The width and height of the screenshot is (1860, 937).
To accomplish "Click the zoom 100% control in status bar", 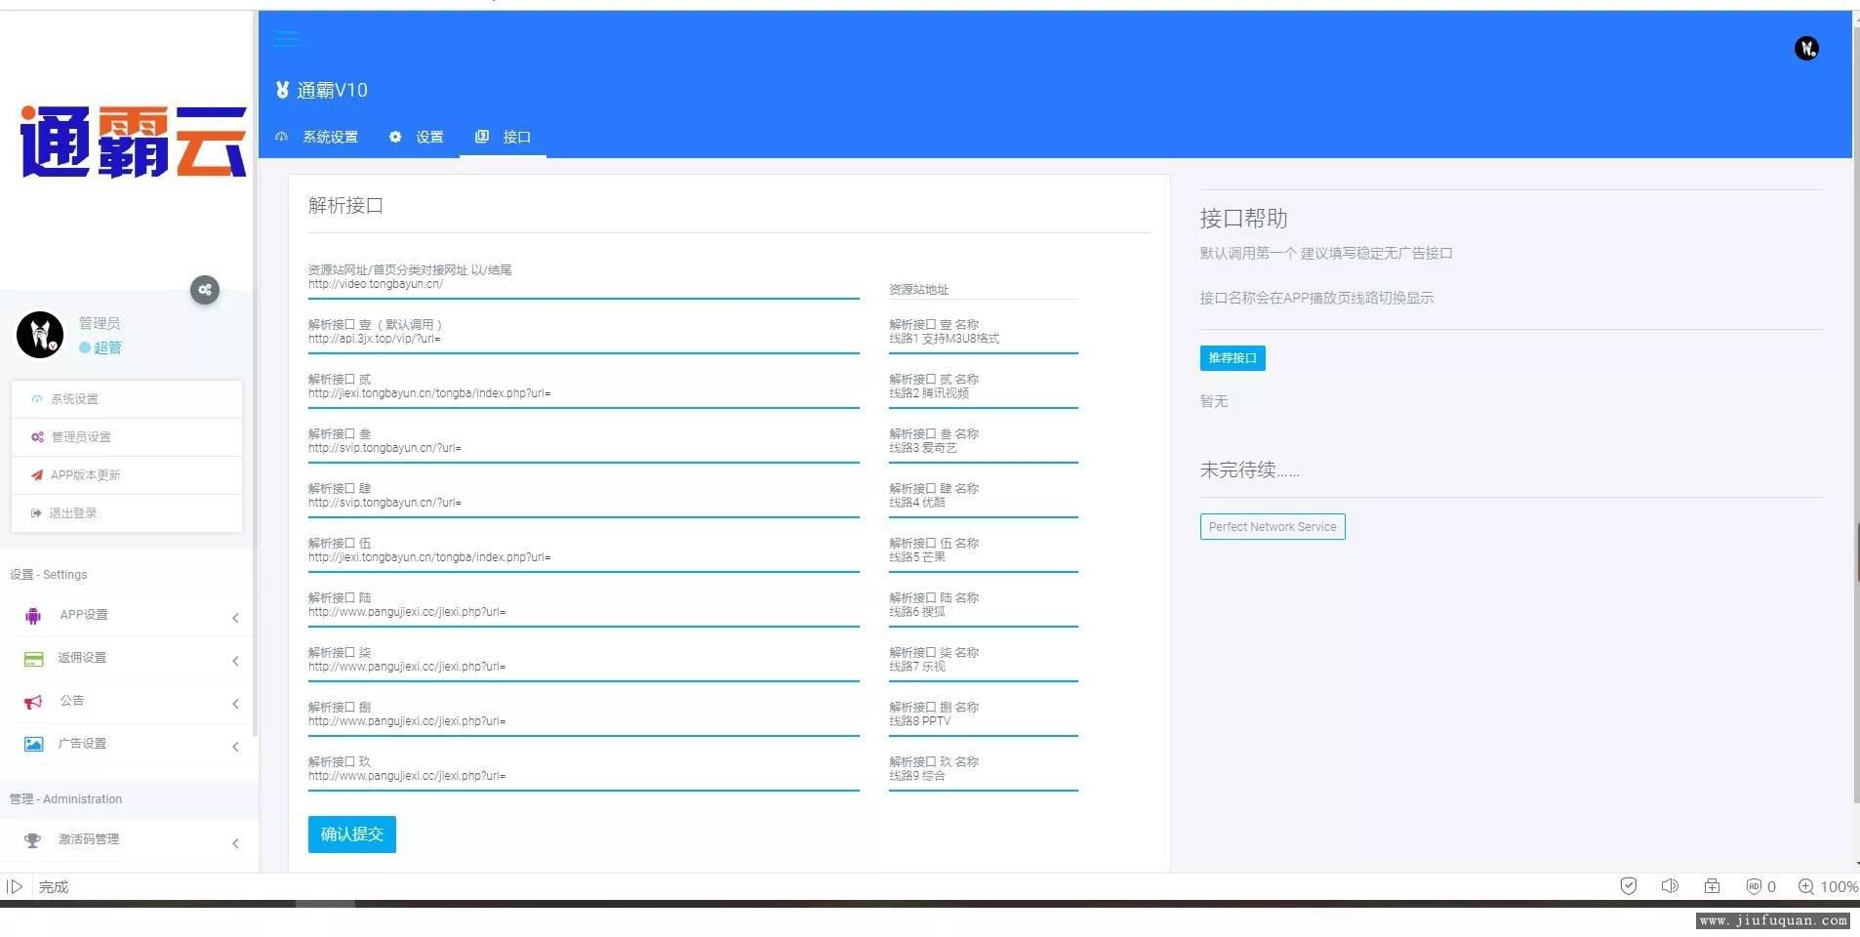I will click(x=1828, y=886).
